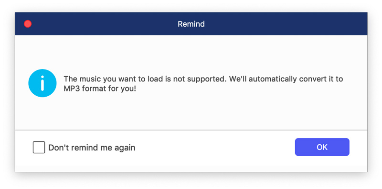The height and width of the screenshot is (189, 382).
Task: Tap the circled letter i symbol
Action: [x=42, y=83]
